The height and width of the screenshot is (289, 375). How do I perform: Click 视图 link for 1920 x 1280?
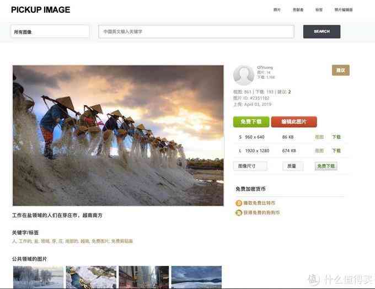319,151
